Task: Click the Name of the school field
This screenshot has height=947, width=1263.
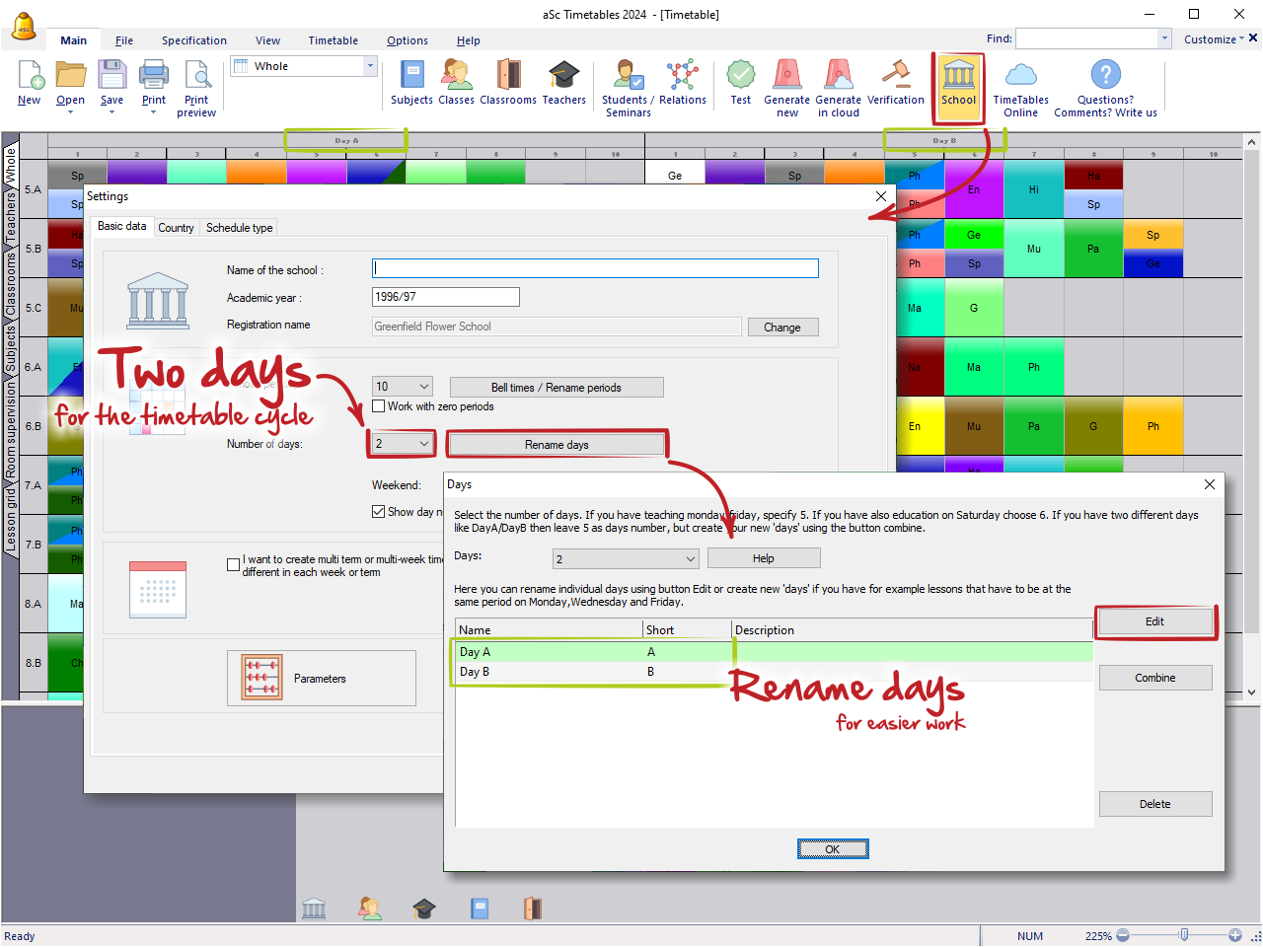Action: (595, 268)
